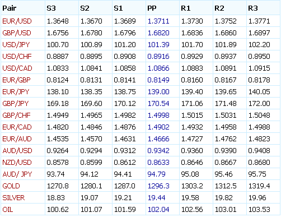Viewport: 281px width, 217px height.
Task: Select the PP column header
Action: [152, 8]
